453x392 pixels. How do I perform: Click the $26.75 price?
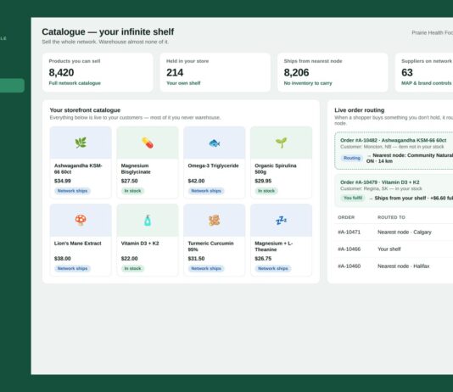263,259
